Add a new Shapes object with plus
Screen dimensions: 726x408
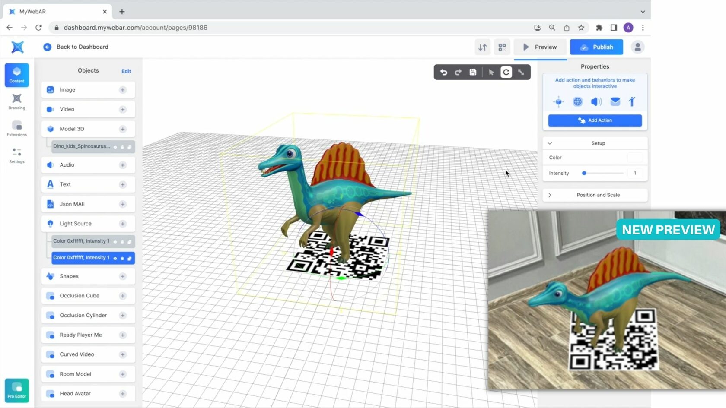[123, 276]
